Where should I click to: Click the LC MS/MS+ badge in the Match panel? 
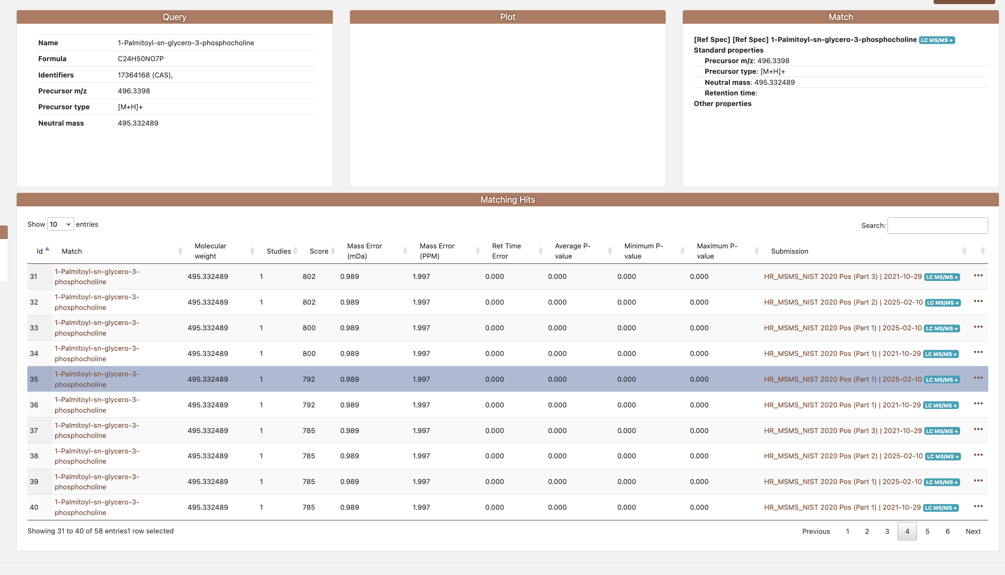[x=937, y=40]
